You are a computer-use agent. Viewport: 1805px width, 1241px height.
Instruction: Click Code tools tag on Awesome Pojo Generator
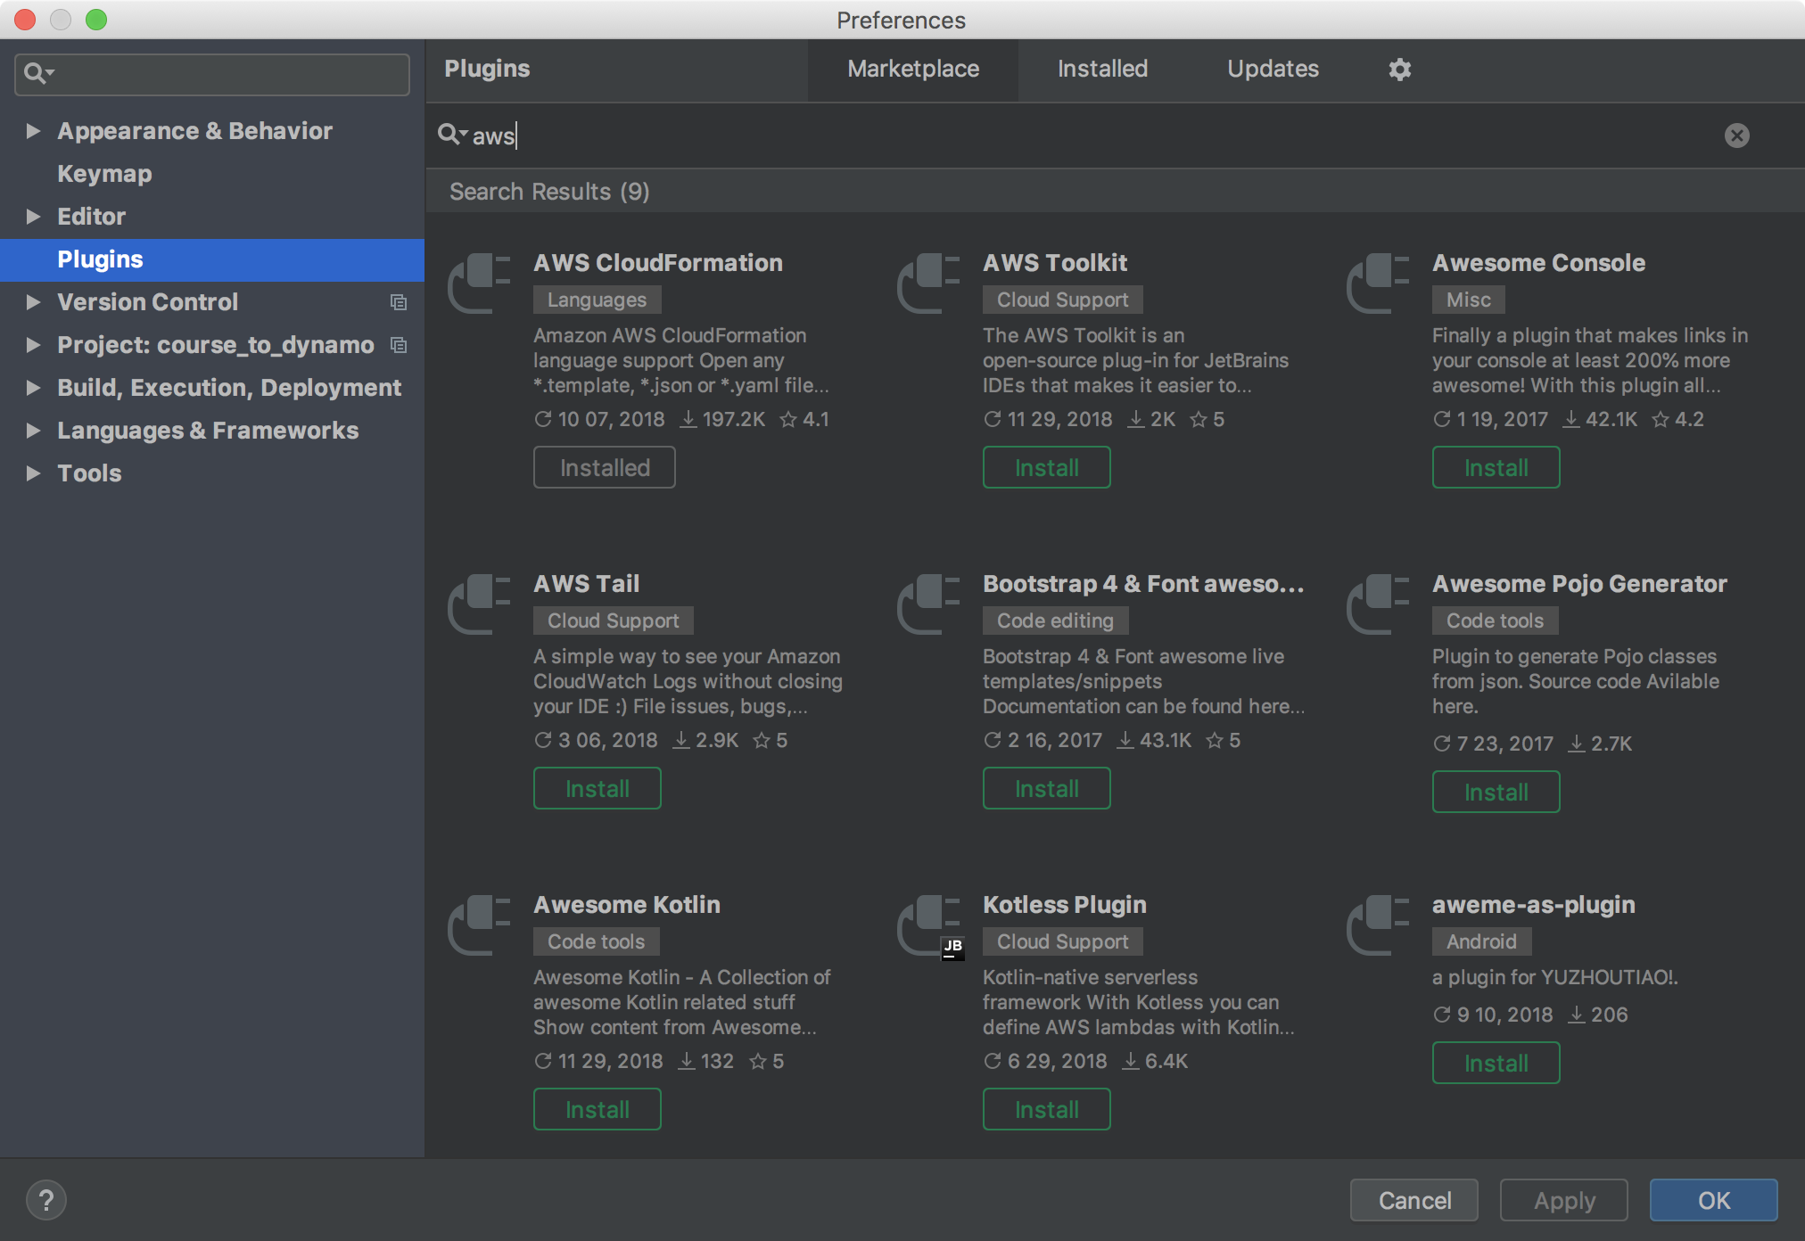coord(1496,620)
